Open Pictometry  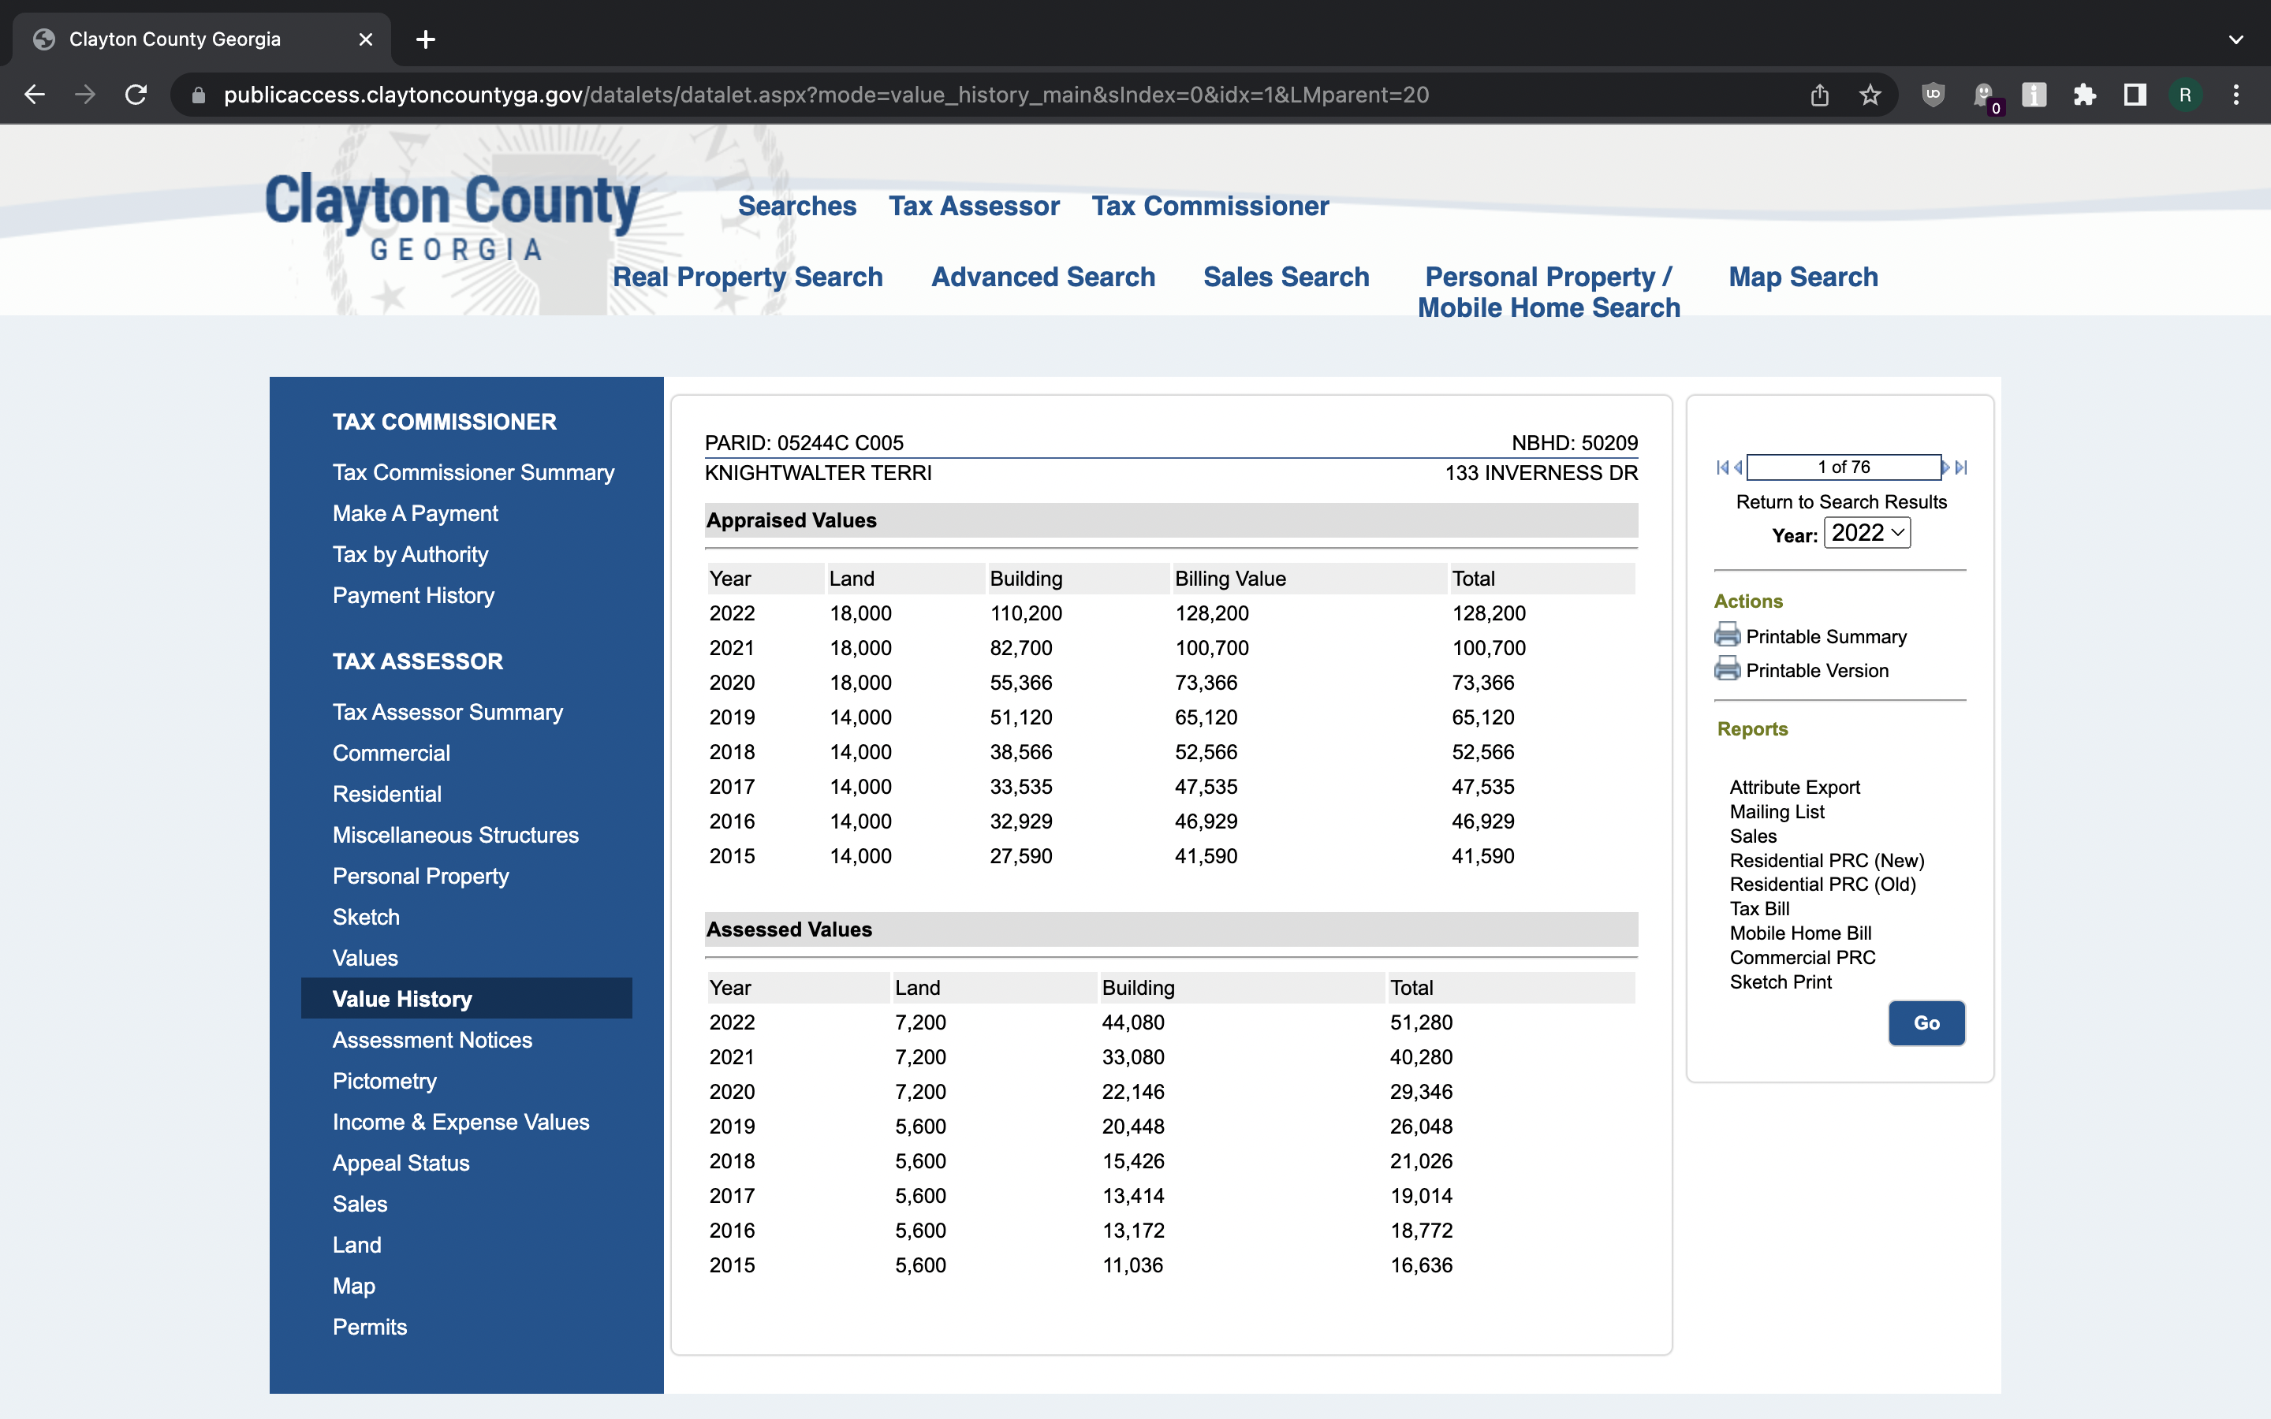[385, 1081]
